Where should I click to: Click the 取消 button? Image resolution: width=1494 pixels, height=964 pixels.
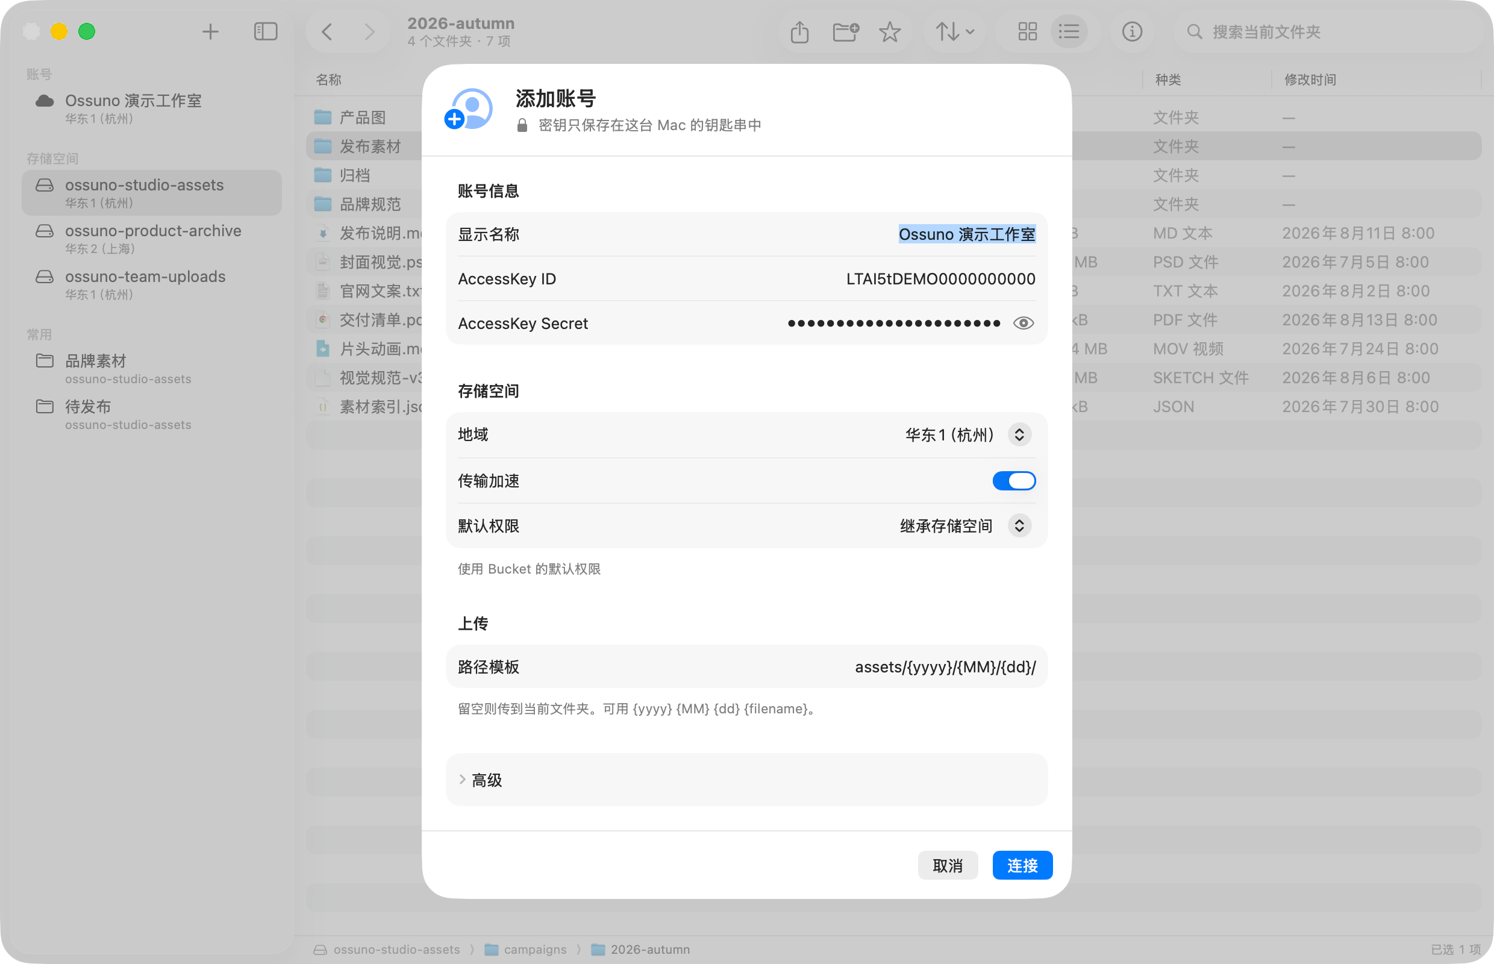coord(947,865)
